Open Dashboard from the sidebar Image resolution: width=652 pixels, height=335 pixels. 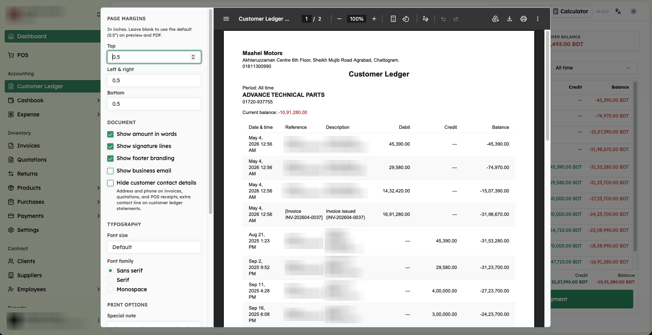coord(52,36)
